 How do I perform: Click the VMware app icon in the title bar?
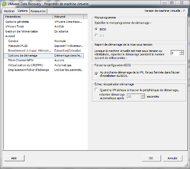[4, 4]
